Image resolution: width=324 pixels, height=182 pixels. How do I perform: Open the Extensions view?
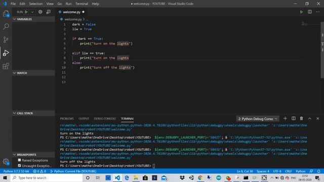pos(6,66)
